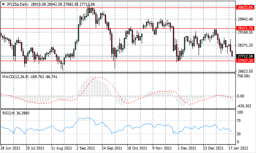
Task: Click the MACD scale value -430.302
Action: coord(244,106)
